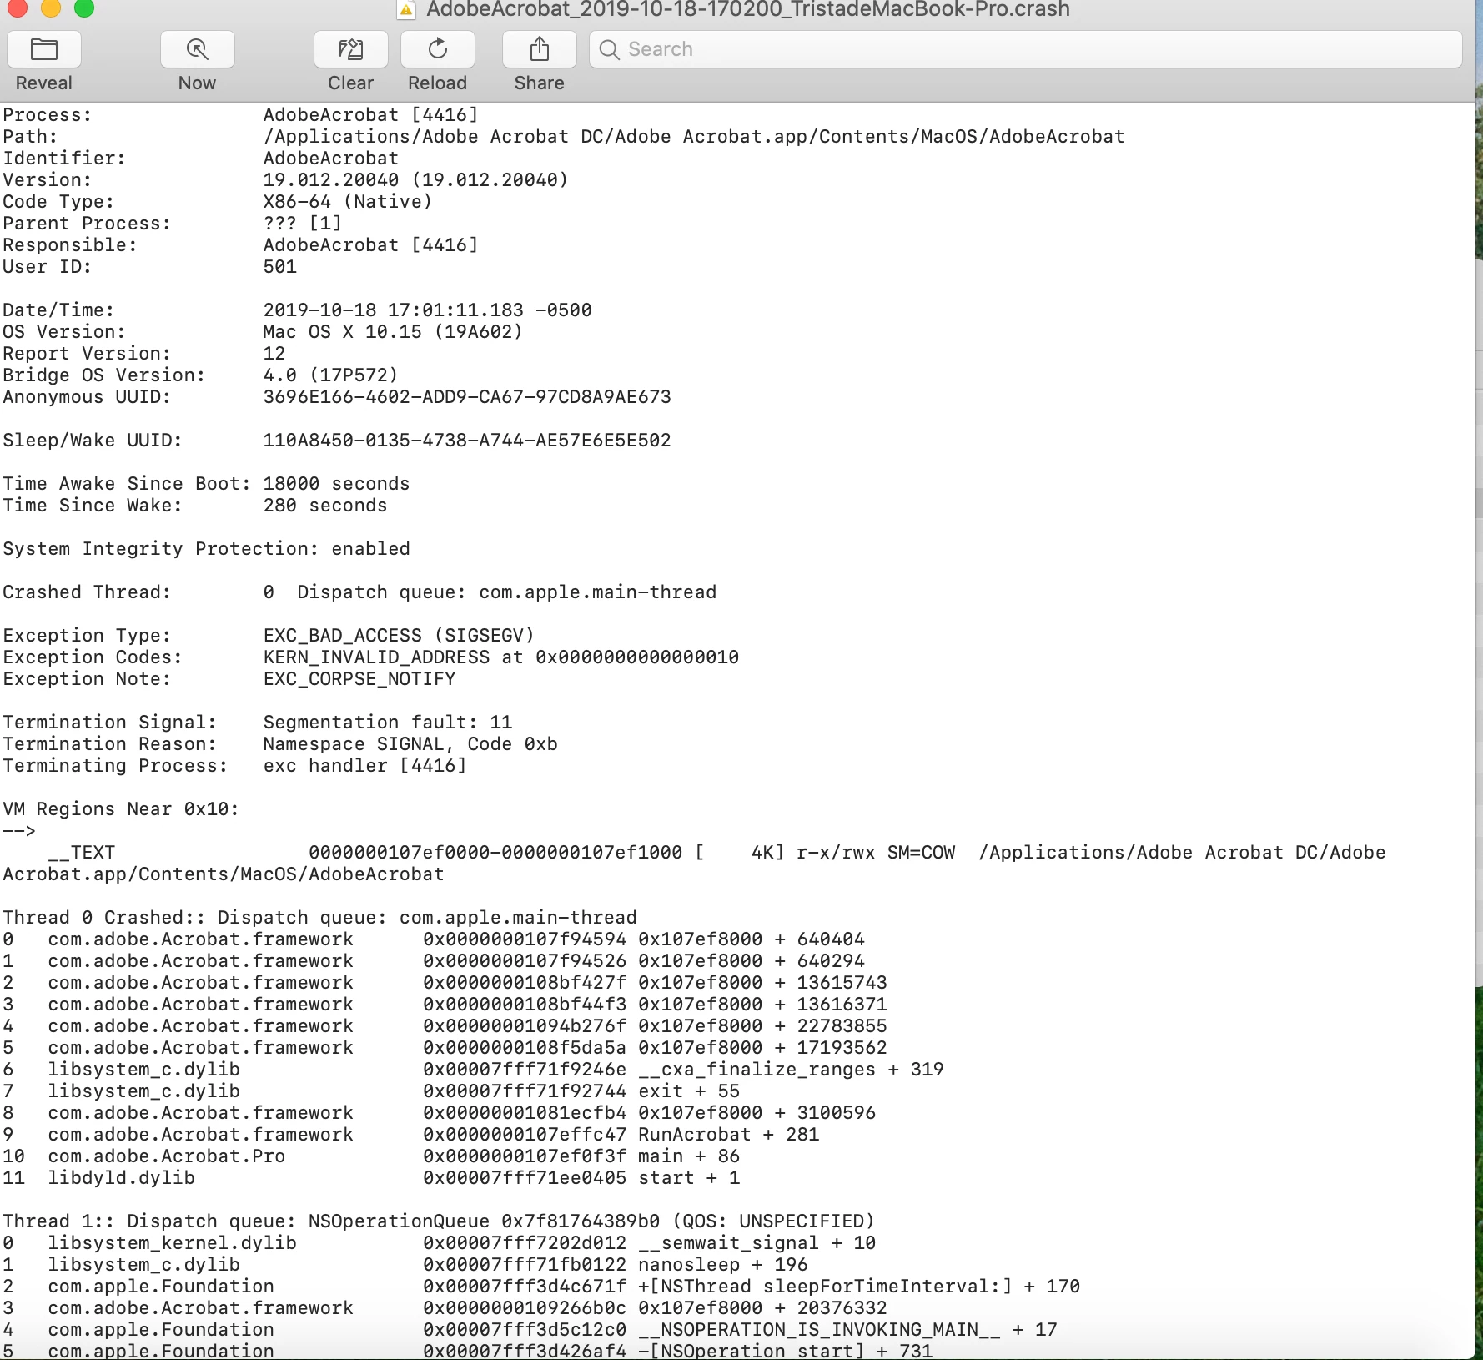Click Namespace SIGNAL, Code 0xb

point(410,744)
